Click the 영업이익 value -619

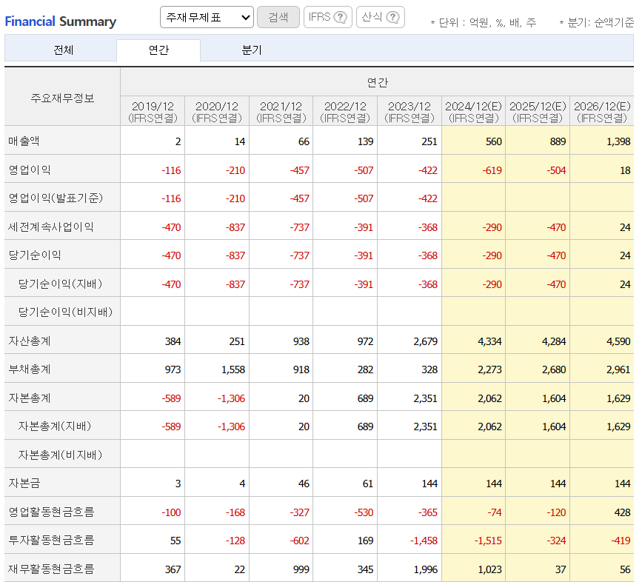(x=492, y=170)
